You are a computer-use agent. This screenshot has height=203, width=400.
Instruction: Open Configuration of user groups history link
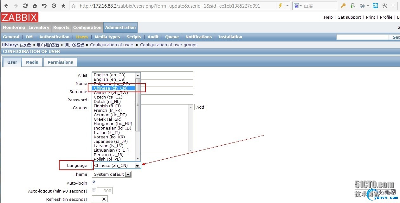click(169, 45)
